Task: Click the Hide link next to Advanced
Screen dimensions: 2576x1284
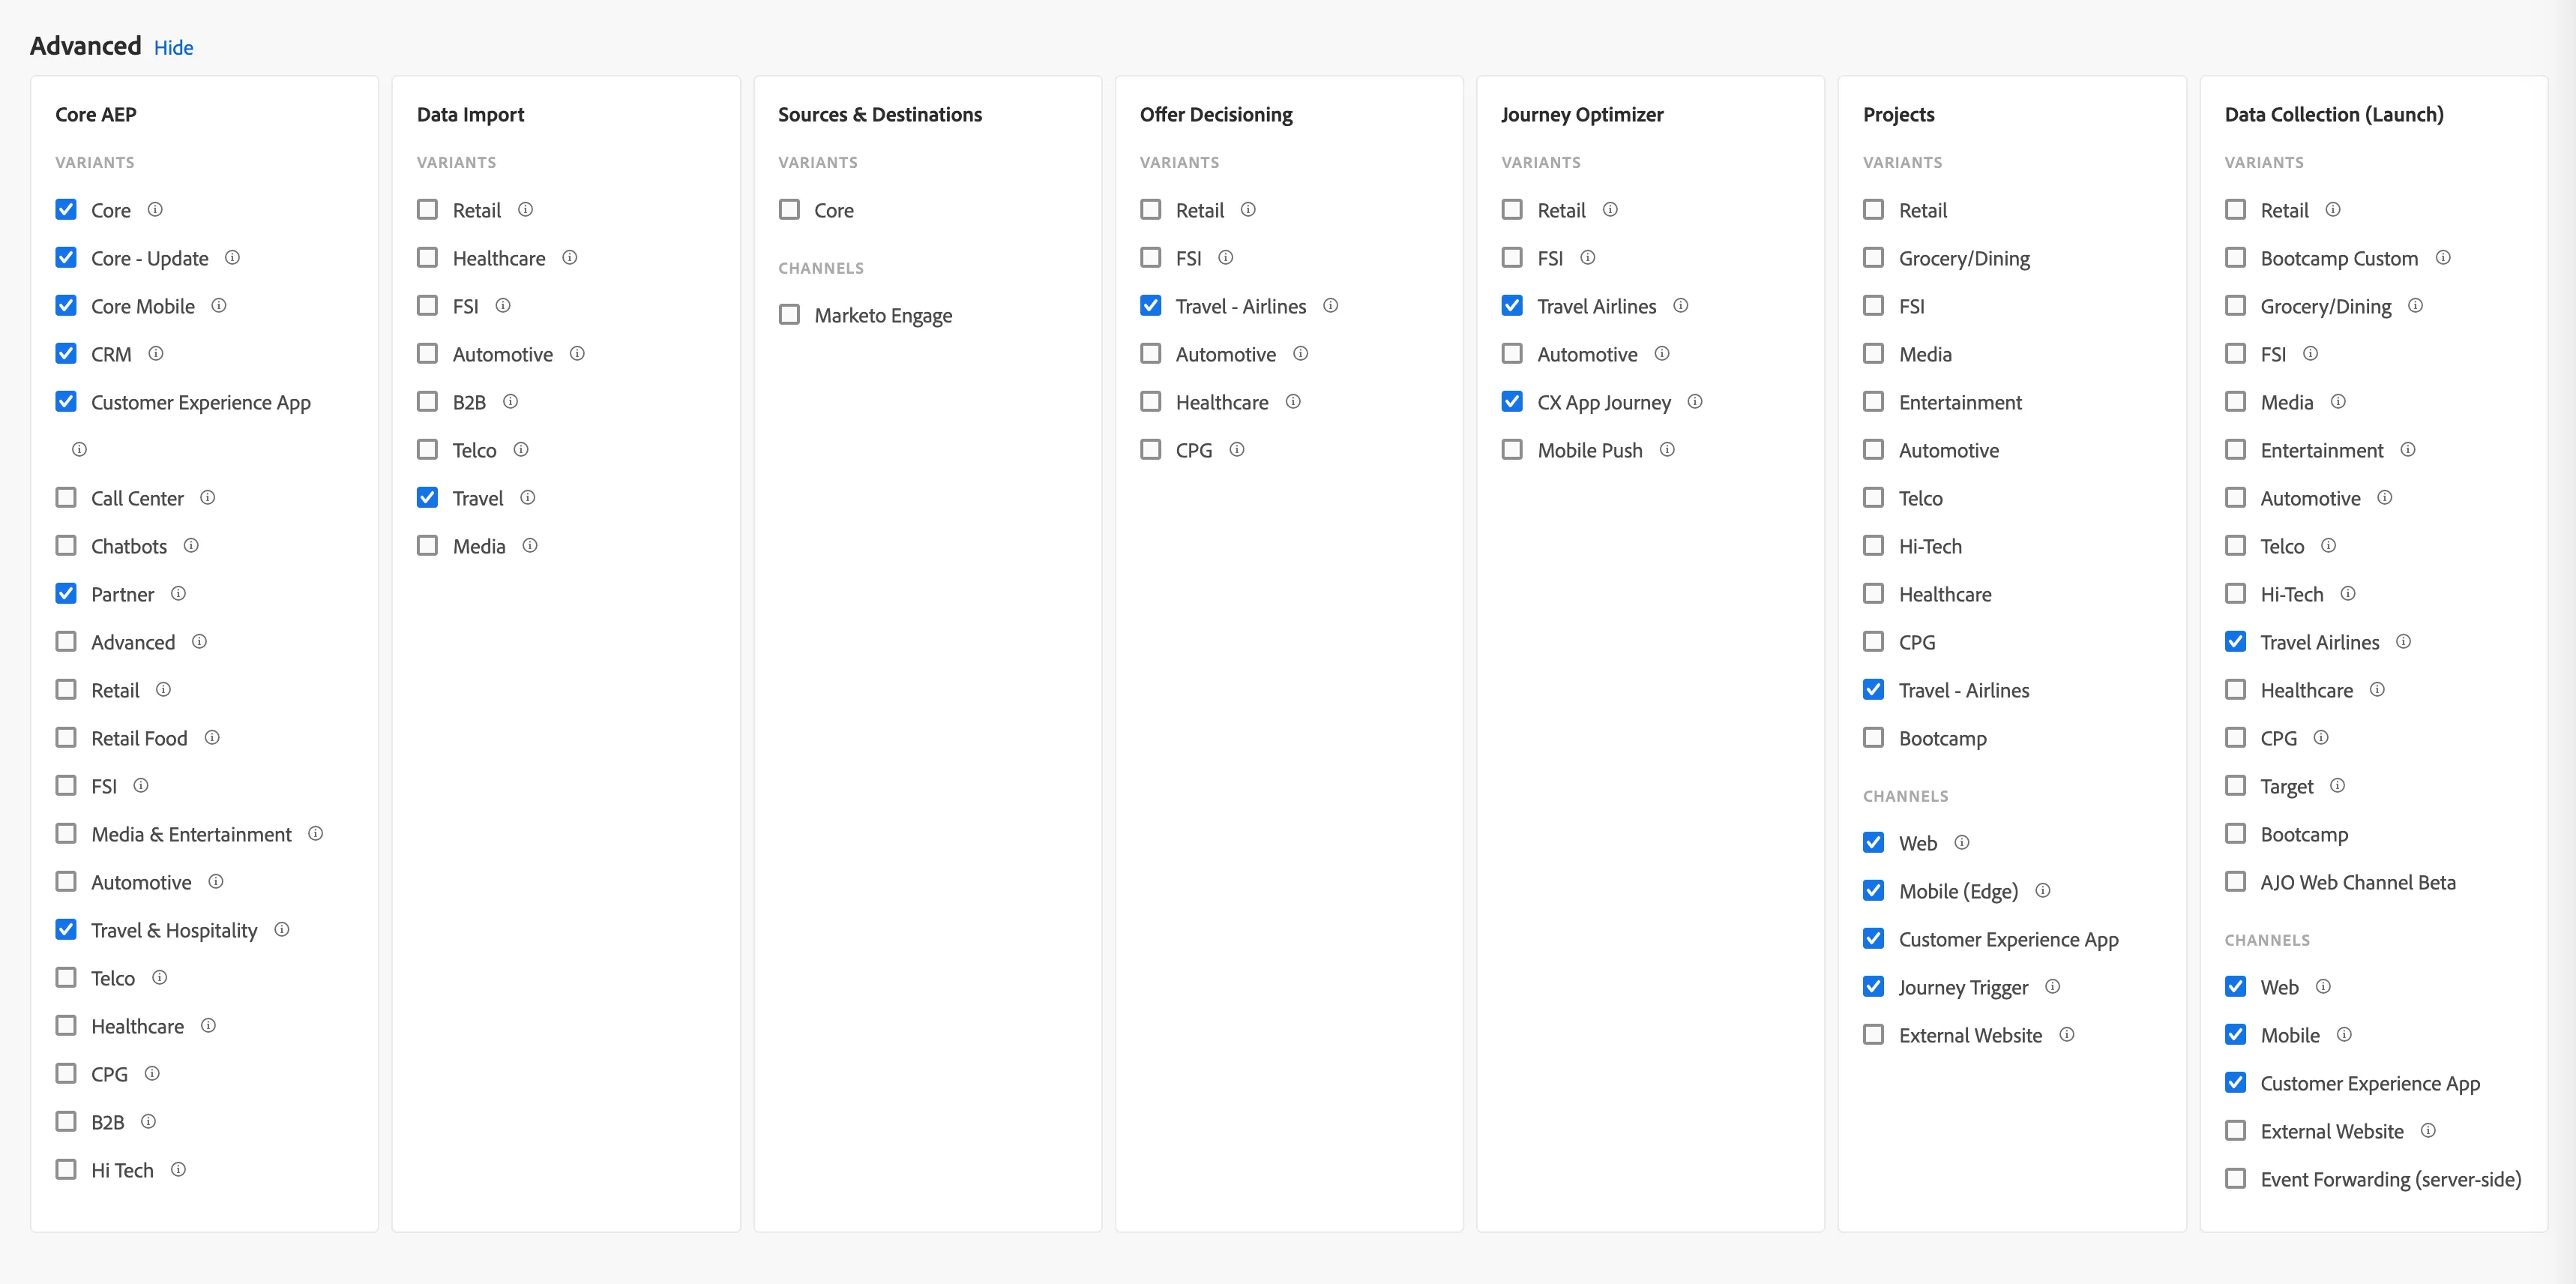Action: [x=173, y=47]
